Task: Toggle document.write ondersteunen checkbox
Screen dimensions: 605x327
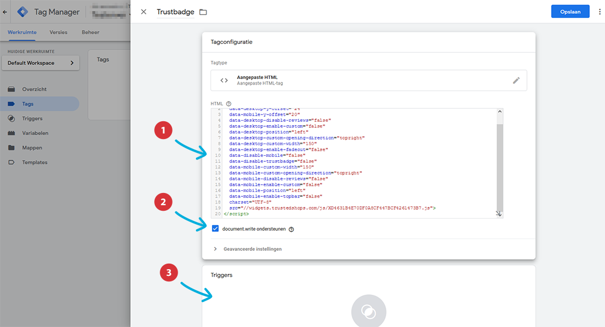Action: pyautogui.click(x=215, y=229)
